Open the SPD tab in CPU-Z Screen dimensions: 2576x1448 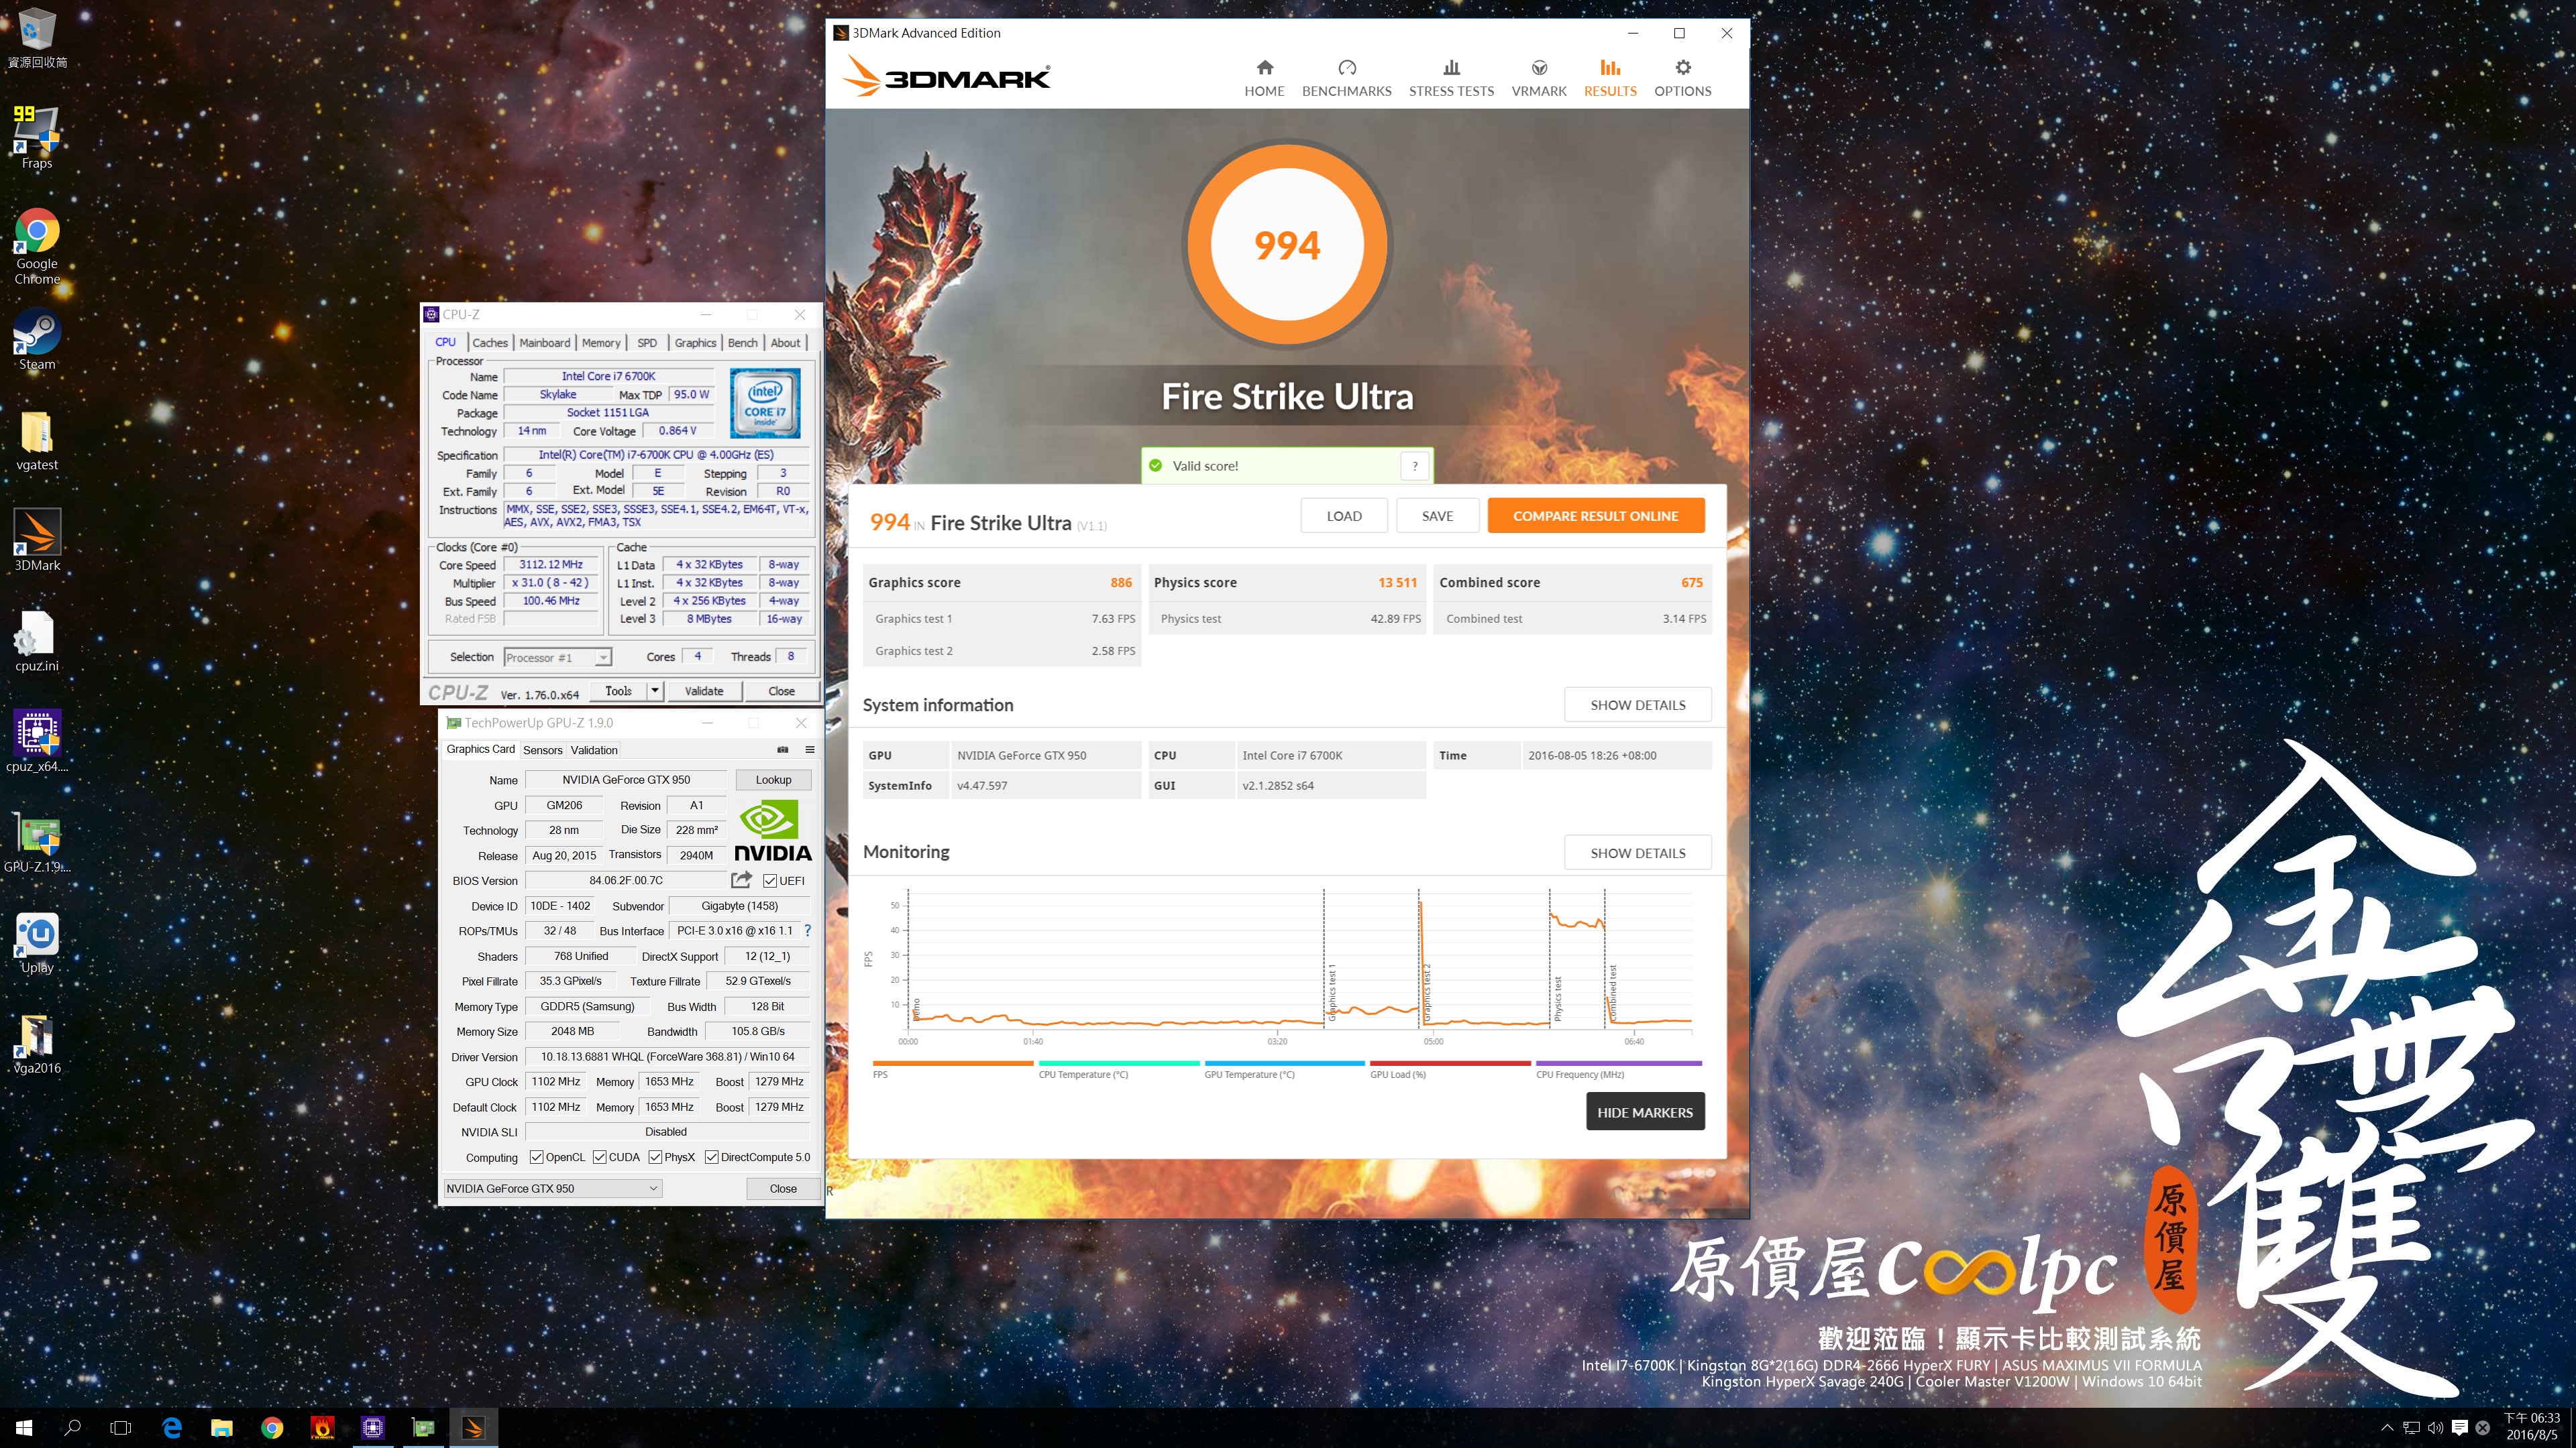point(647,343)
